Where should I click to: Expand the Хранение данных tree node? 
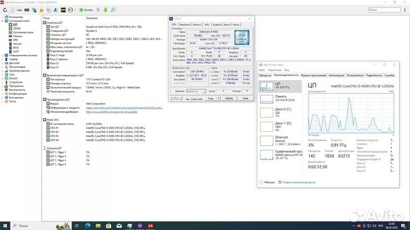pyautogui.click(x=2, y=70)
